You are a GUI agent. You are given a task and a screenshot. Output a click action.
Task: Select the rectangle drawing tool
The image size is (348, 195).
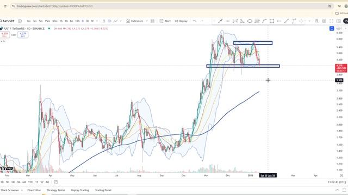pyautogui.click(x=272, y=21)
